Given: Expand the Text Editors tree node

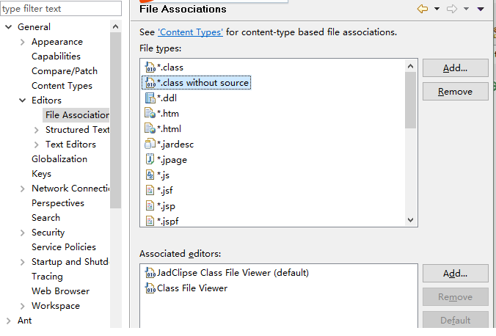Looking at the screenshot, I should (x=37, y=145).
